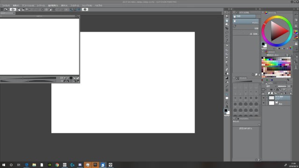Select the second highlighted sub tool entry
Image resolution: width=299 pixels, height=168 pixels.
point(246,21)
